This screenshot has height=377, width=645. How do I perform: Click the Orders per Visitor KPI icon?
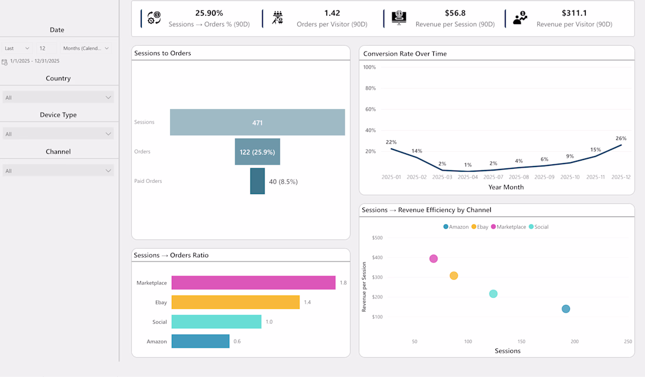[x=278, y=18]
